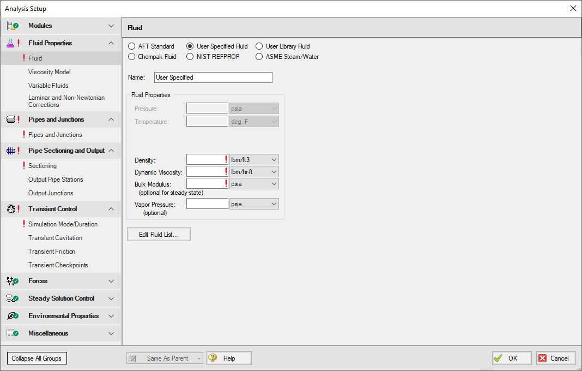Screen dimensions: 582x371
Task: Click the Forces group icon
Action: pyautogui.click(x=11, y=280)
